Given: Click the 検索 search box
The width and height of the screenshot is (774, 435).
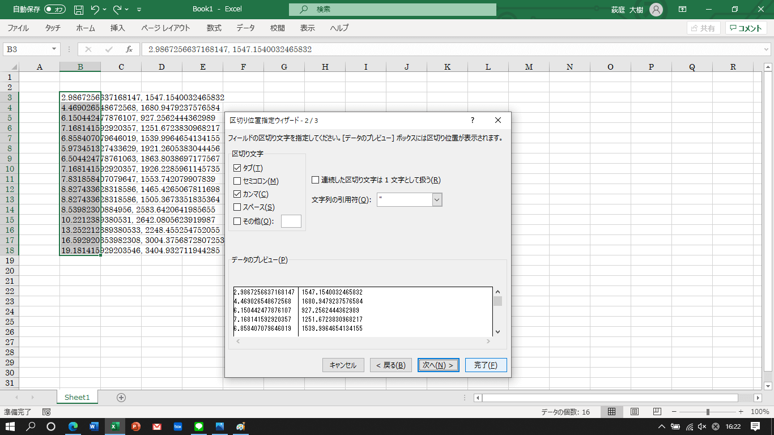Looking at the screenshot, I should [x=392, y=10].
